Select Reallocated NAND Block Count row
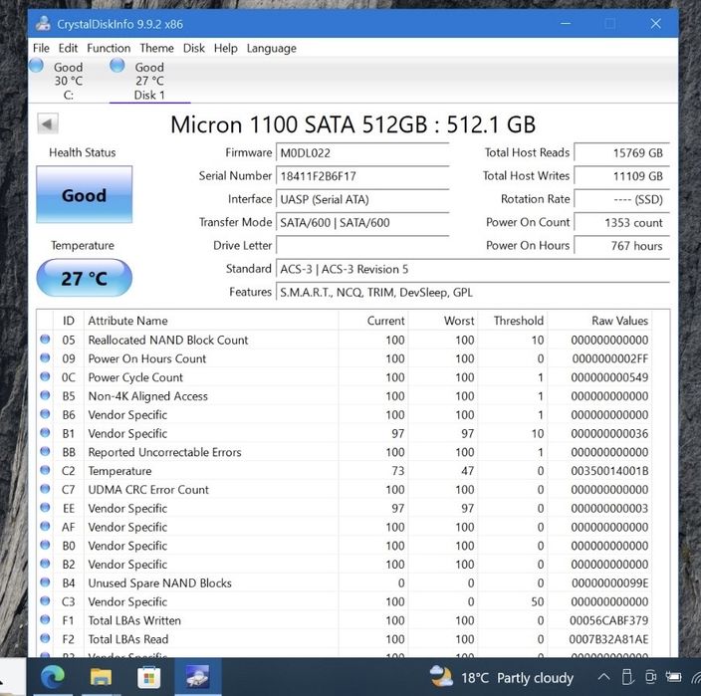 point(345,340)
